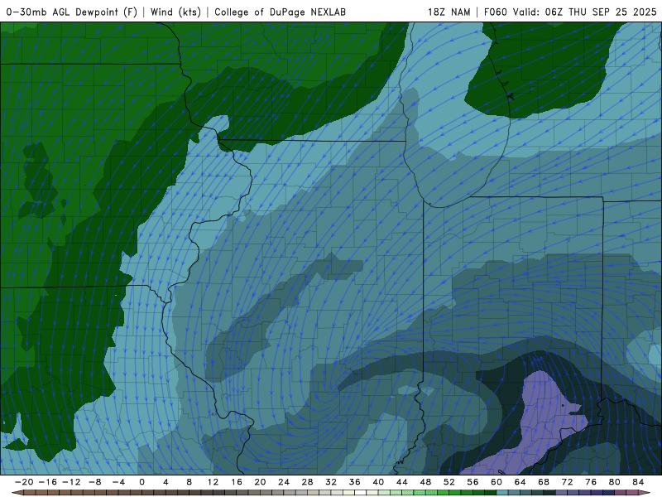Click the 'F060' forecast hour label
The width and height of the screenshot is (662, 497).
click(x=495, y=12)
